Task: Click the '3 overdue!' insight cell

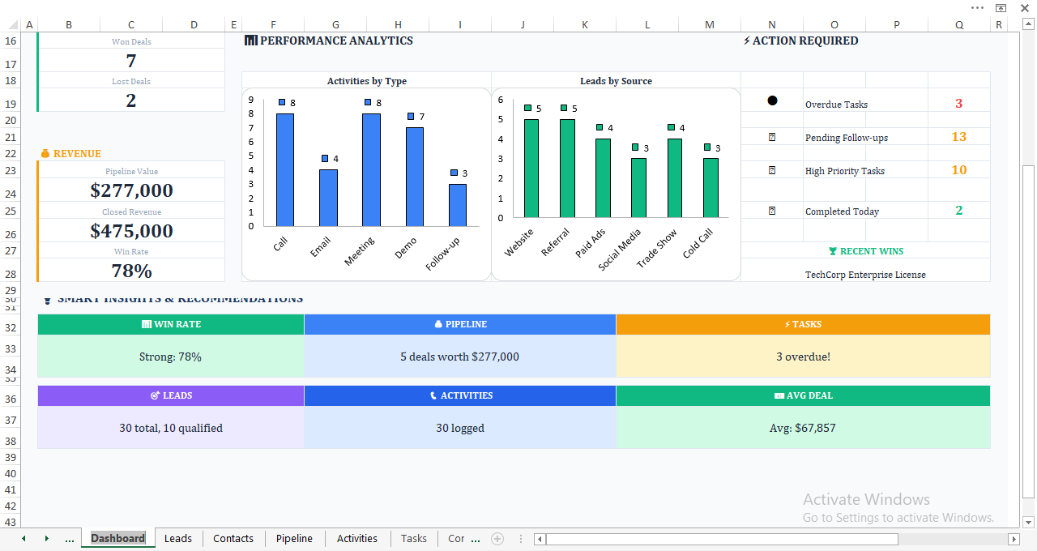Action: pos(803,357)
